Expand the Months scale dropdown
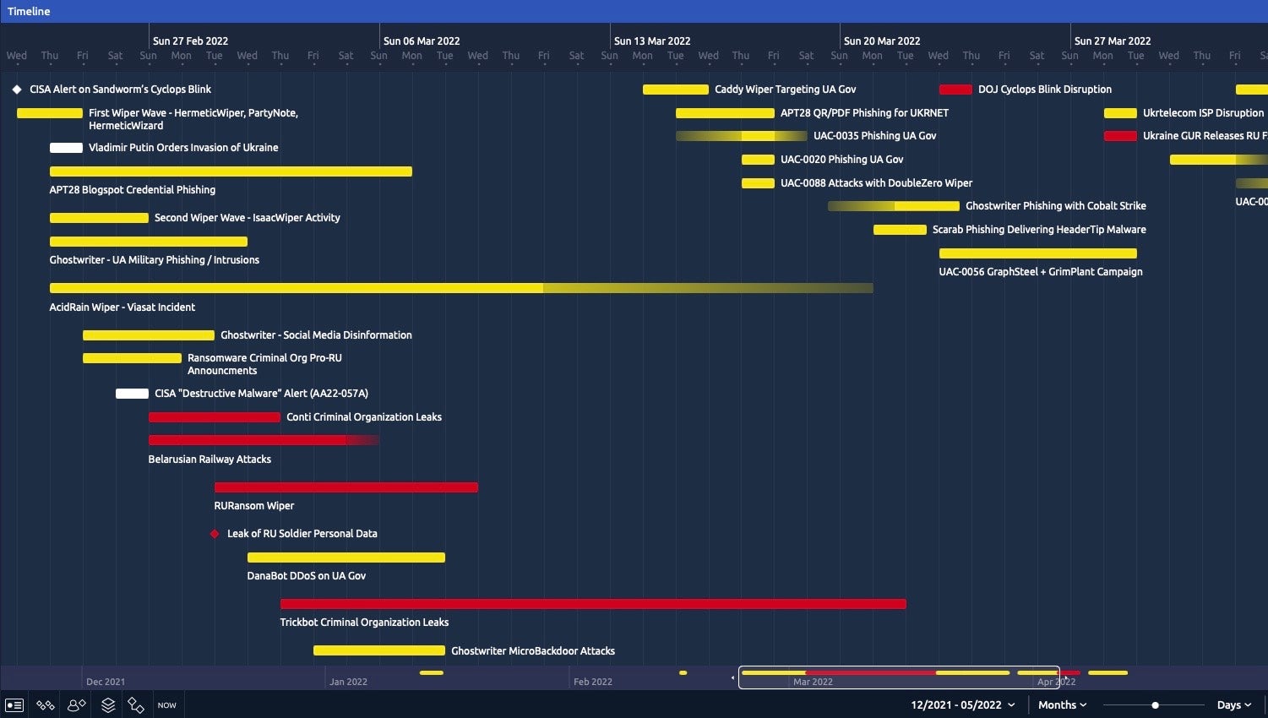This screenshot has width=1268, height=718. pos(1062,704)
